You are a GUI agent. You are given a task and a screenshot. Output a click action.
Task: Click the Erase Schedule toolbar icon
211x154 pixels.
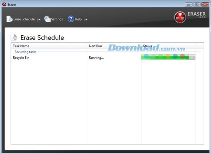pyautogui.click(x=10, y=19)
